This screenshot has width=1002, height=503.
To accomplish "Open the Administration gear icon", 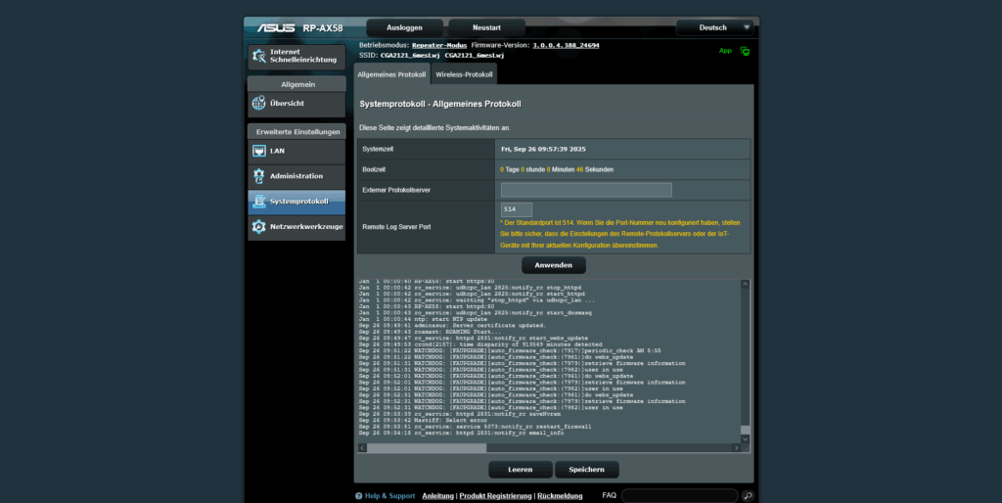I will pyautogui.click(x=258, y=176).
